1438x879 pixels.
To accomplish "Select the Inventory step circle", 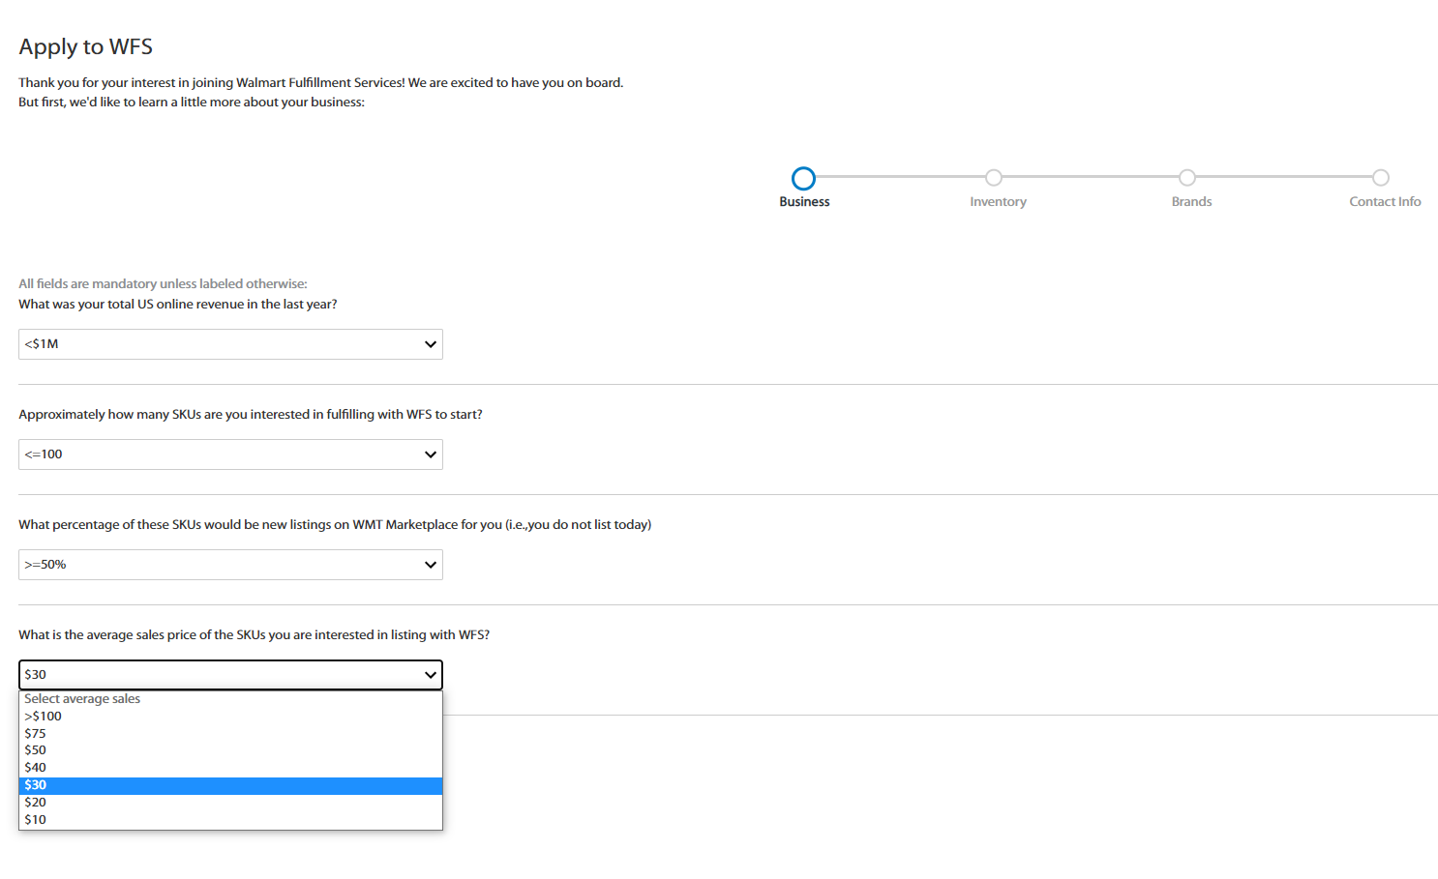I will [994, 178].
